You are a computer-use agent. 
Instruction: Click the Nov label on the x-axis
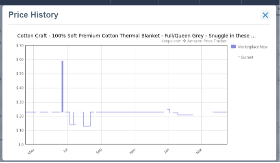click(x=132, y=151)
